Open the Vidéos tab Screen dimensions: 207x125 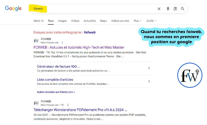tap(75, 21)
